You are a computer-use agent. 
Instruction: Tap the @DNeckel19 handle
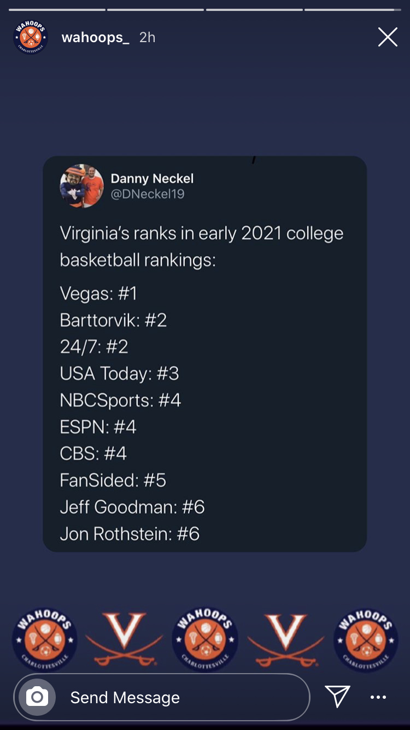click(148, 194)
